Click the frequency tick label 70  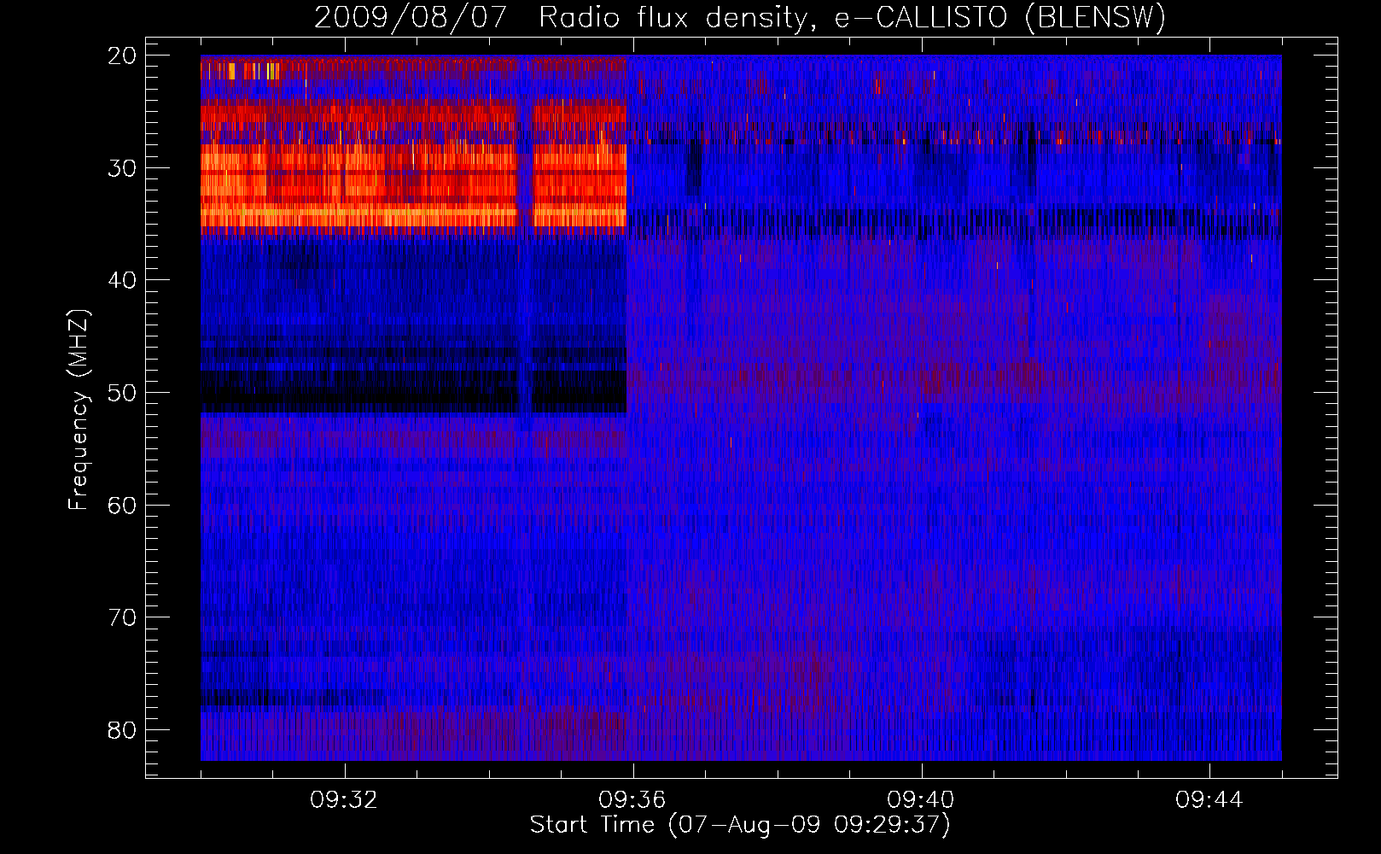point(123,617)
